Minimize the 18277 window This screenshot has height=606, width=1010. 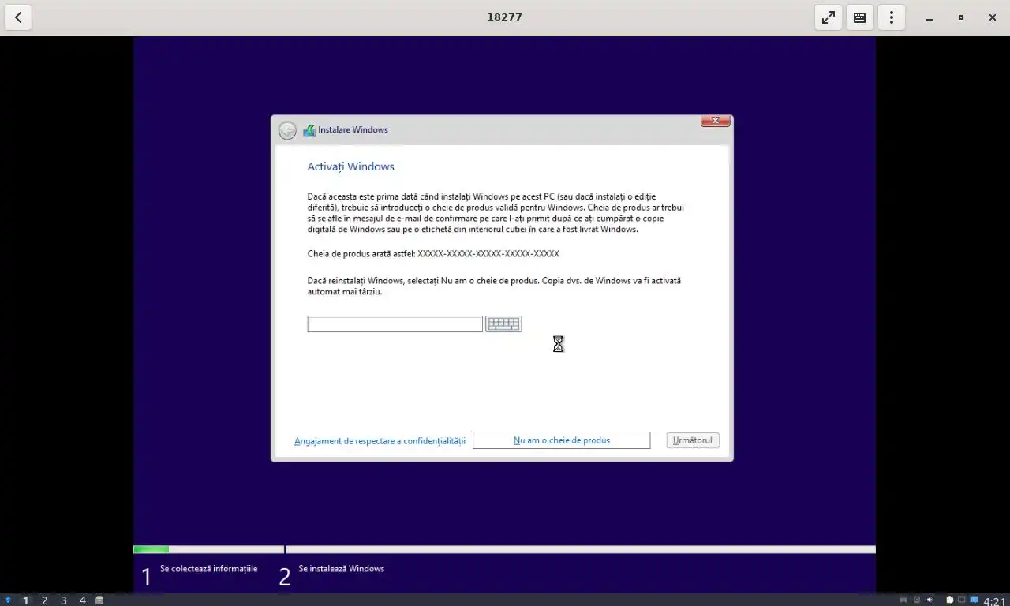[x=930, y=17]
